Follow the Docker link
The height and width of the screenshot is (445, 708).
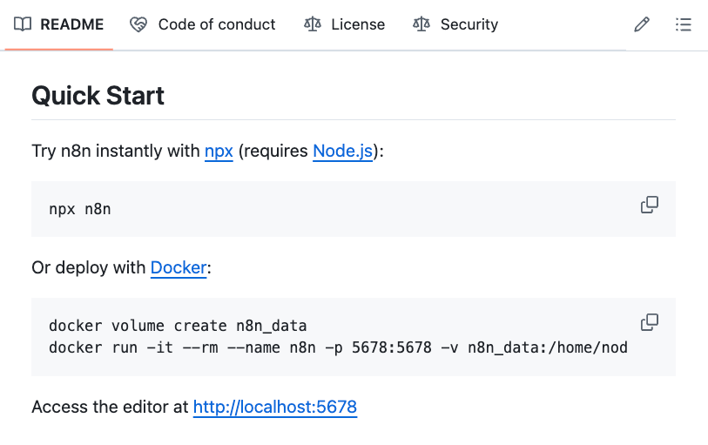pos(179,267)
